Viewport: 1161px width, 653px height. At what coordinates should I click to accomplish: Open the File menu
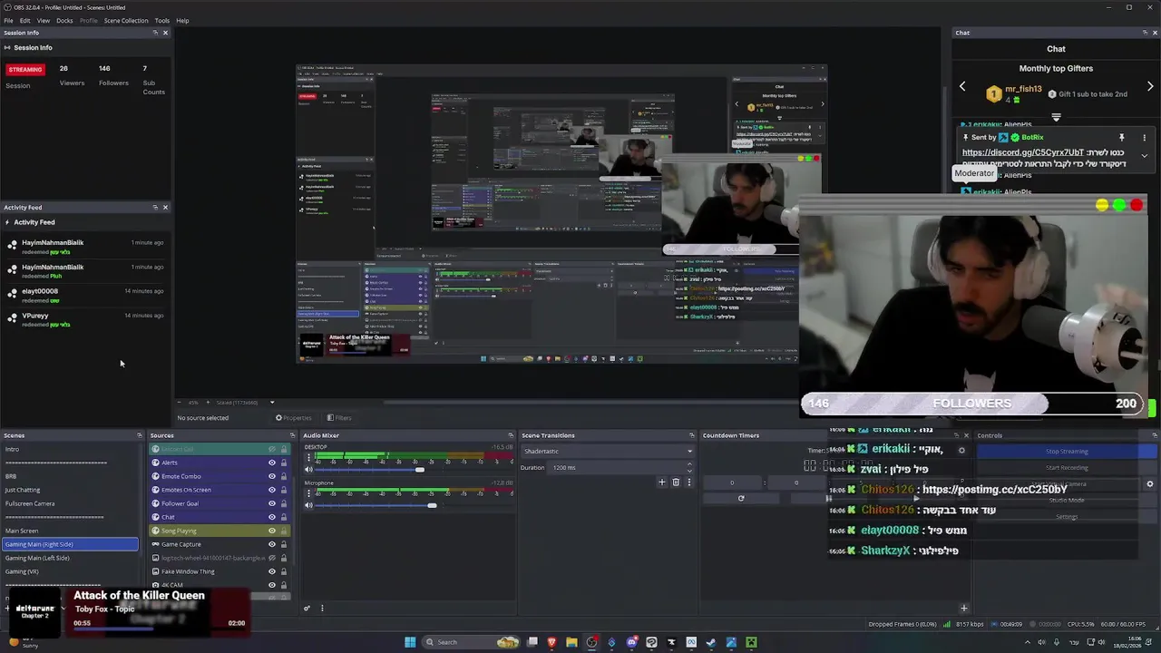point(8,20)
